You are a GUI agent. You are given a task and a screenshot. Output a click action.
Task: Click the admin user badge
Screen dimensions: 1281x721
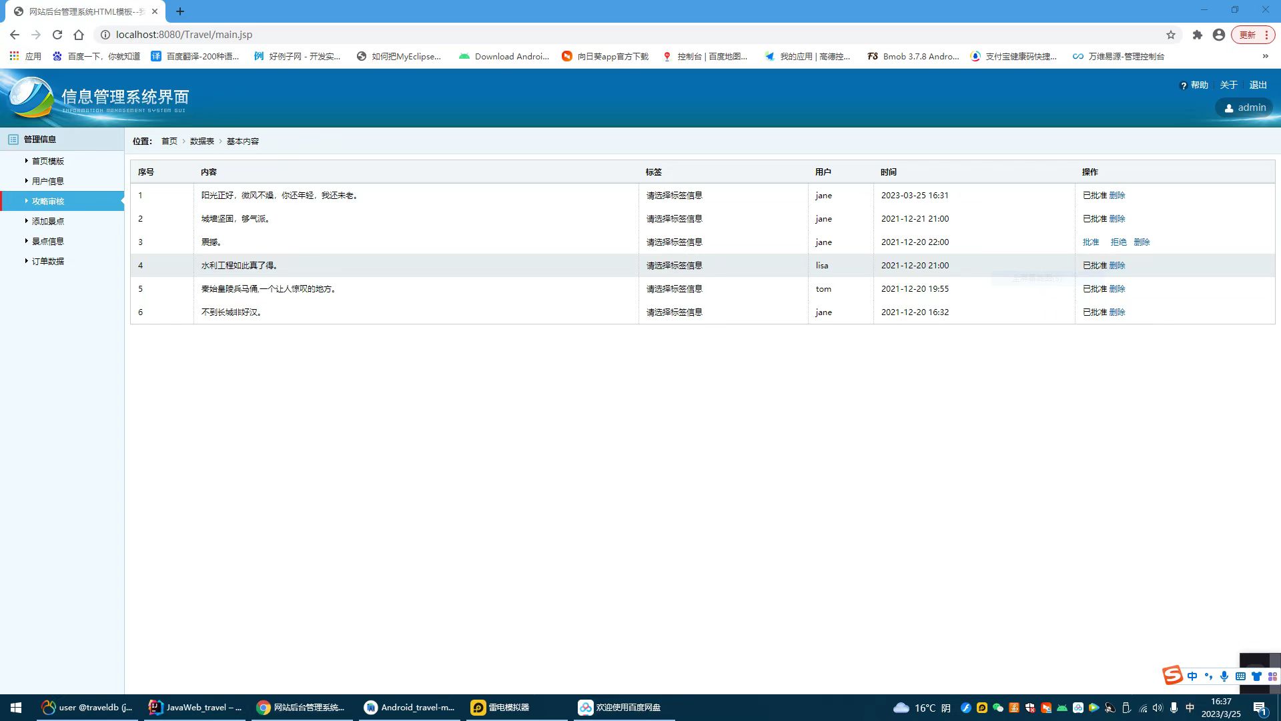pos(1244,107)
